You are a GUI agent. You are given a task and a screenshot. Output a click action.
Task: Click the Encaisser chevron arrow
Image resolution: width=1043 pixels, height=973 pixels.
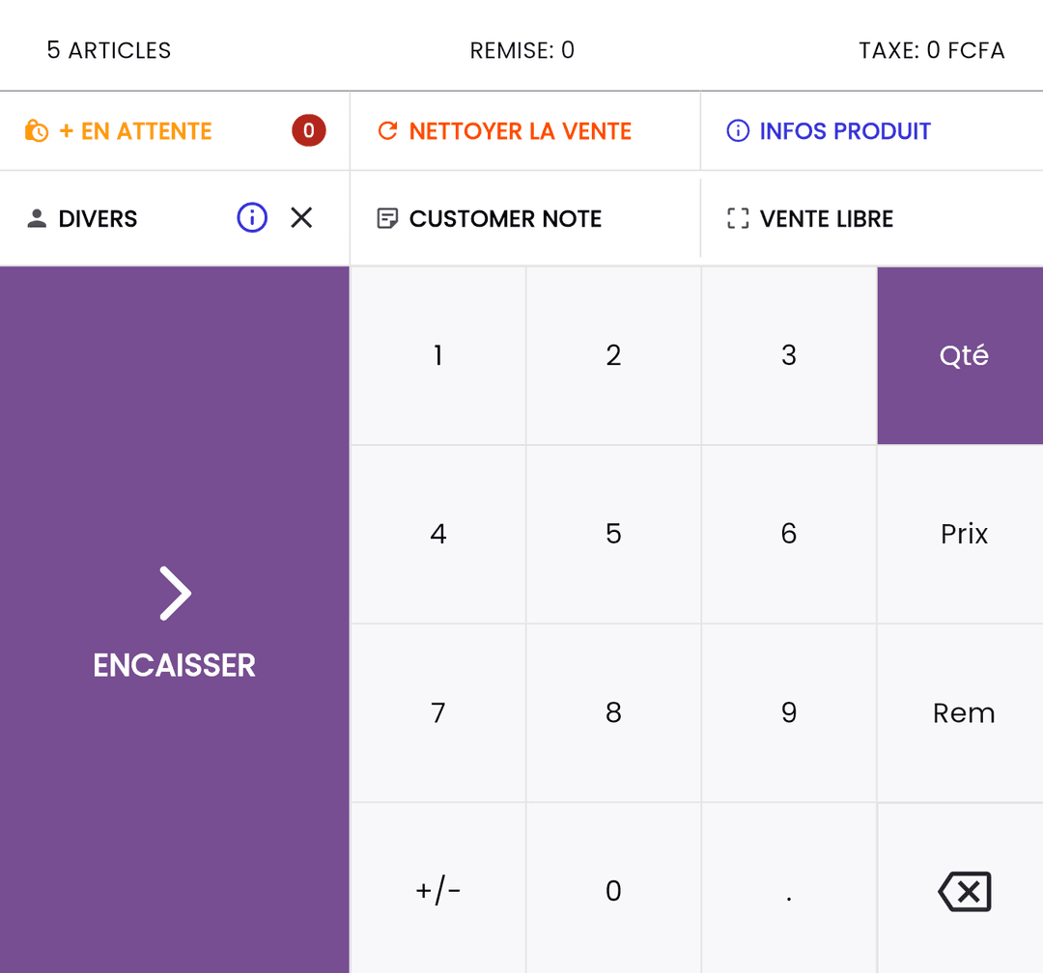pyautogui.click(x=175, y=593)
